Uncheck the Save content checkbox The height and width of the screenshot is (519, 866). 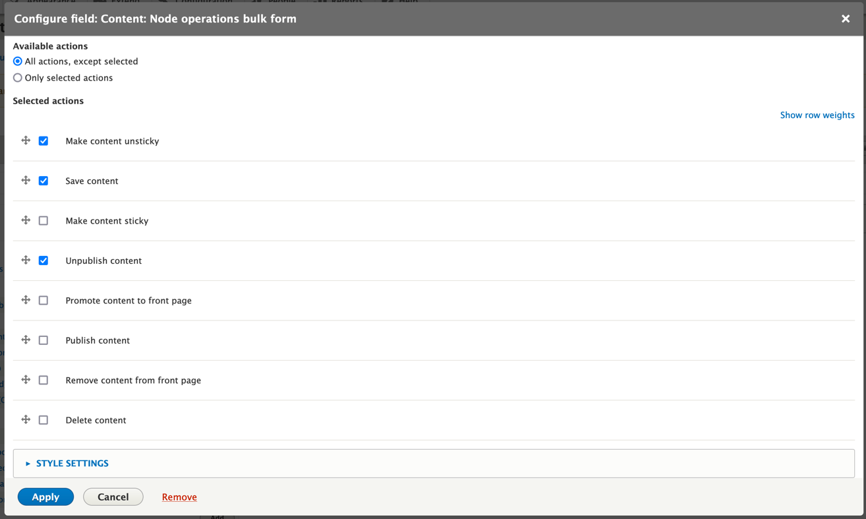pos(43,180)
